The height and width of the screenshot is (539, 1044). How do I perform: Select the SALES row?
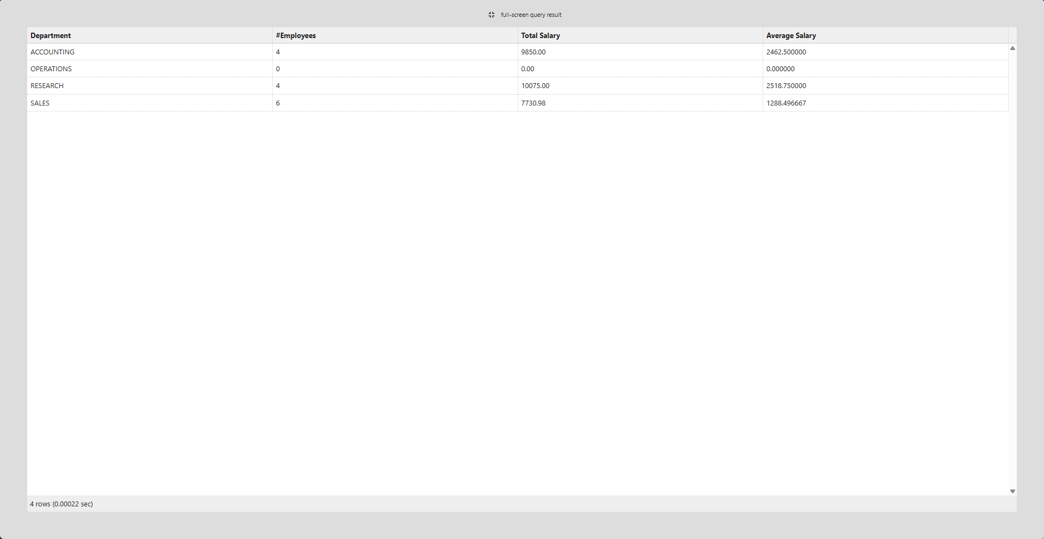(x=40, y=103)
